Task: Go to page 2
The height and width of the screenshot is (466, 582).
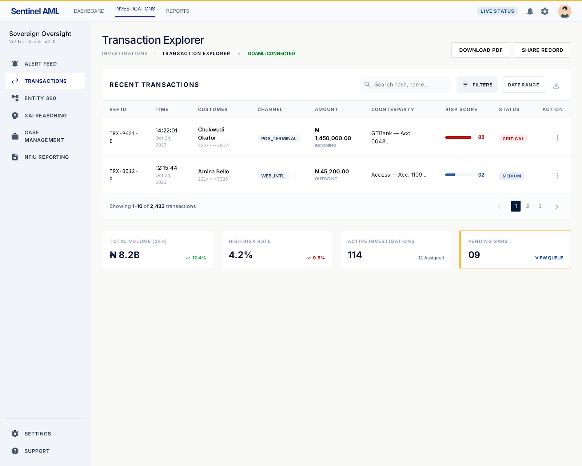Action: coord(527,206)
